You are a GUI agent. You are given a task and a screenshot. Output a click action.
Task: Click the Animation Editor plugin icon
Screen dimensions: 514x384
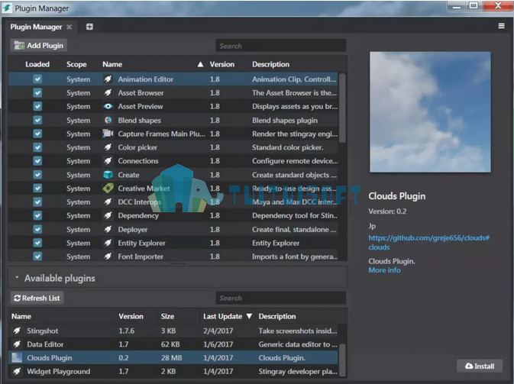[x=108, y=79]
